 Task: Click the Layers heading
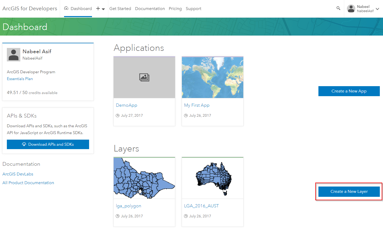(x=126, y=149)
